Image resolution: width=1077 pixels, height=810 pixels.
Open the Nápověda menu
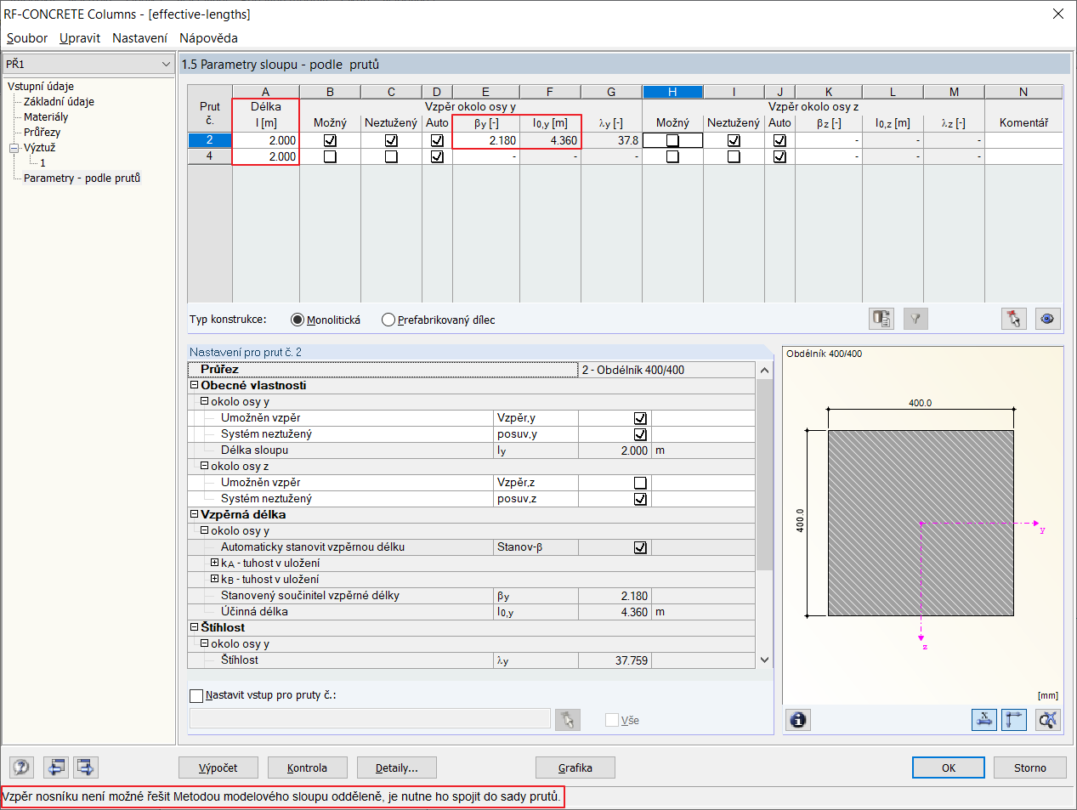tap(208, 38)
